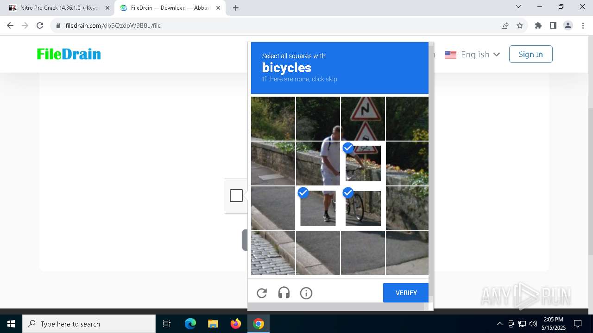Viewport: 593px width, 333px height.
Task: View site security lock info
Action: 58,25
